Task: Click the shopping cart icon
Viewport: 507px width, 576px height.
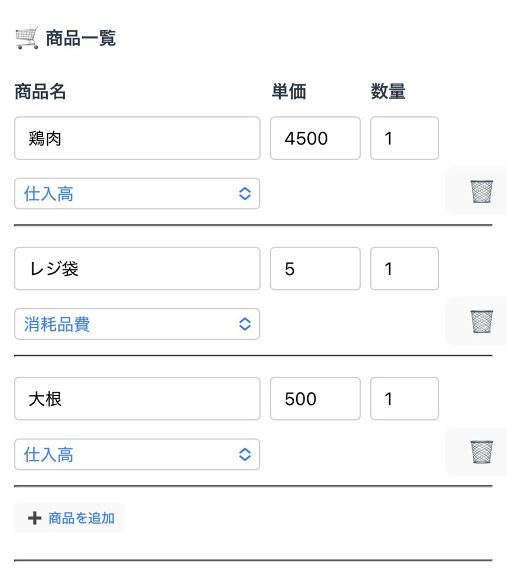Action: coord(27,38)
